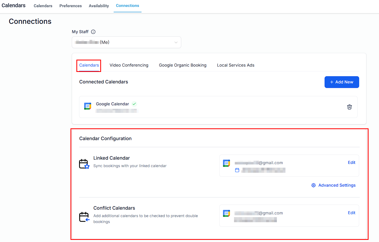379x242 pixels.
Task: Open Preferences in top navigation
Action: point(70,6)
